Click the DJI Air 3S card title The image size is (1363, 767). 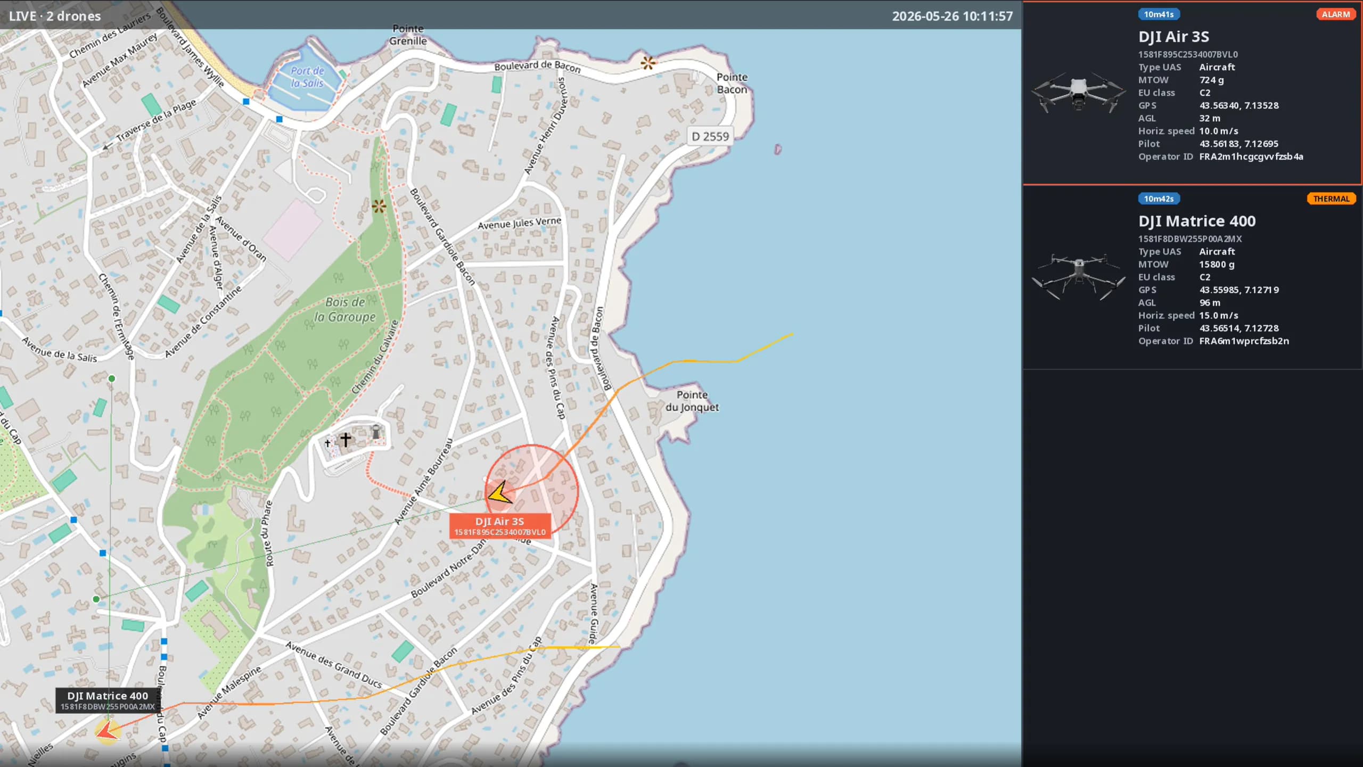tap(1173, 37)
